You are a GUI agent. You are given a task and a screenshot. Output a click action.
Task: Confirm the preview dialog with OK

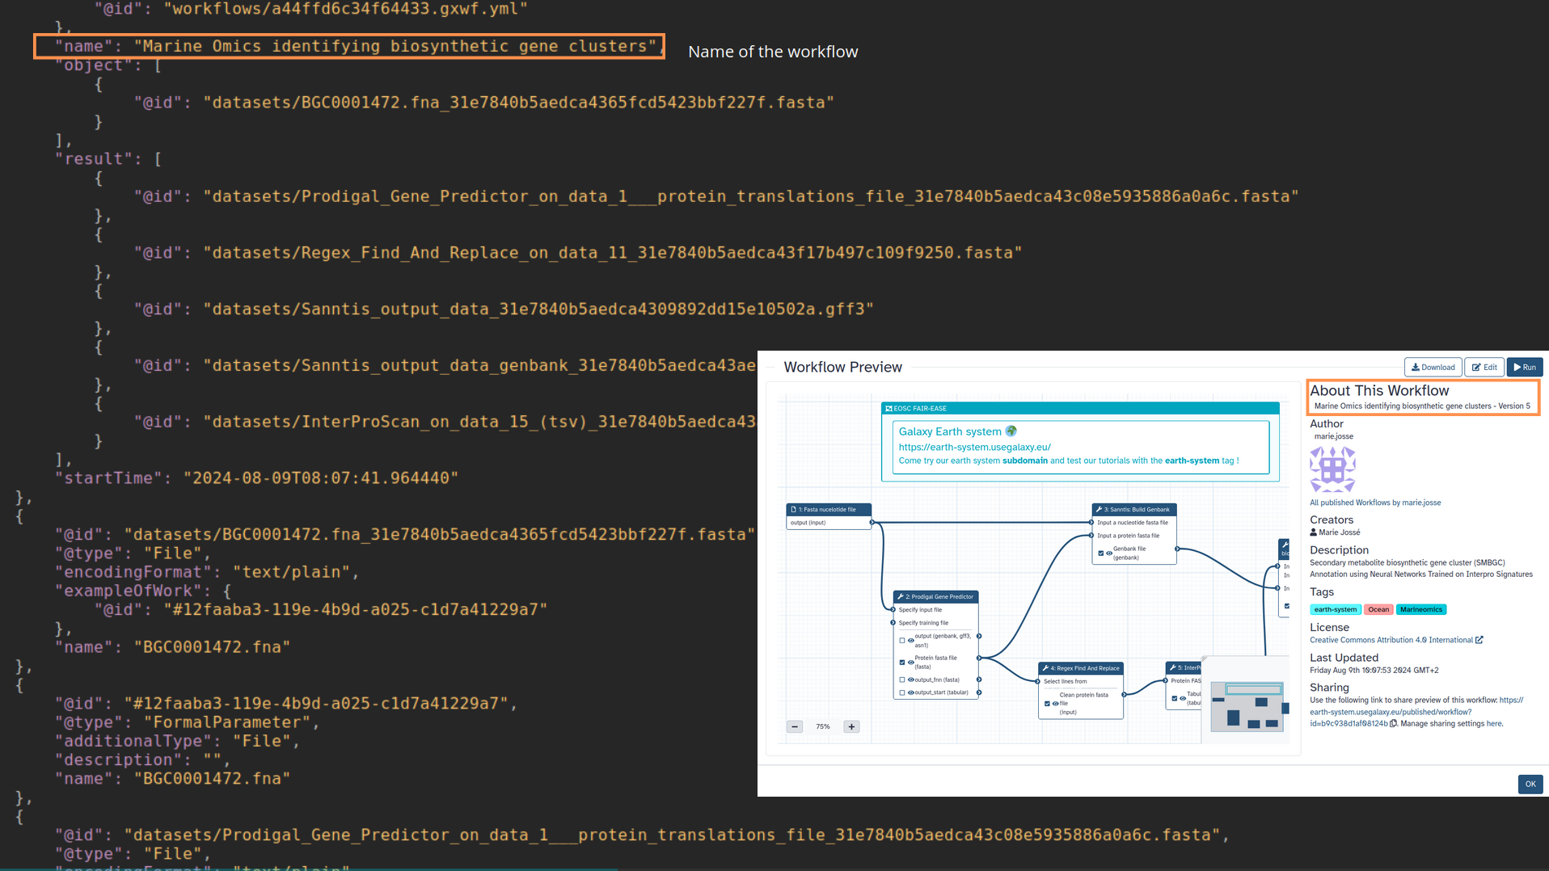tap(1530, 784)
